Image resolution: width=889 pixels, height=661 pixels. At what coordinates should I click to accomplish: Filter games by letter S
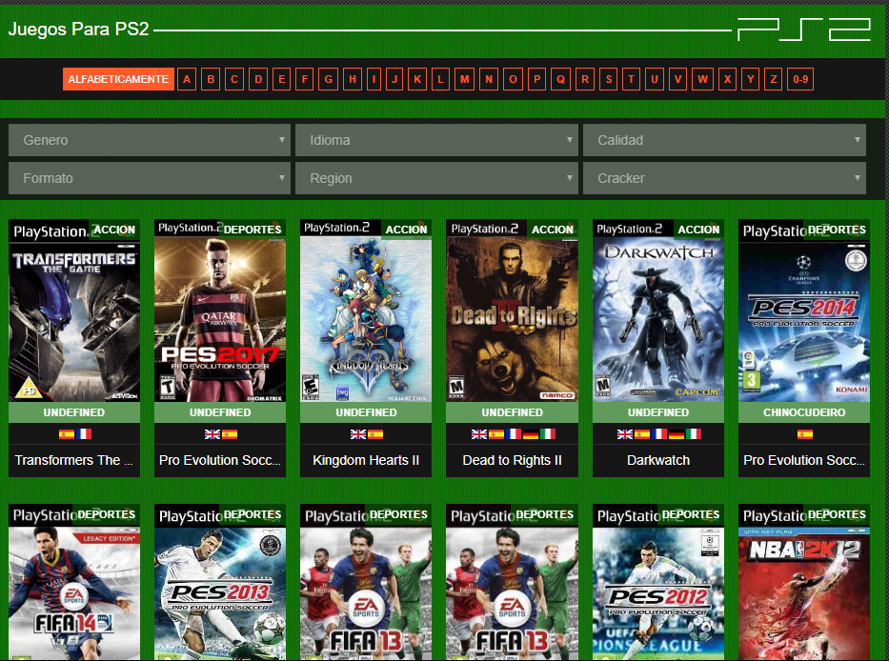coord(608,79)
